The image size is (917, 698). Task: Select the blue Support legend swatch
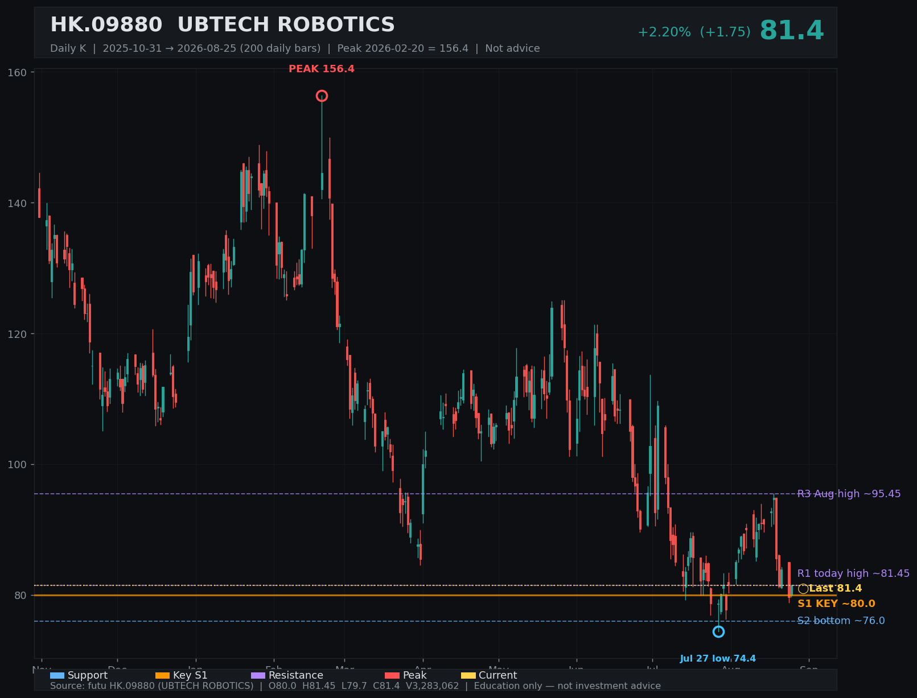pos(57,675)
